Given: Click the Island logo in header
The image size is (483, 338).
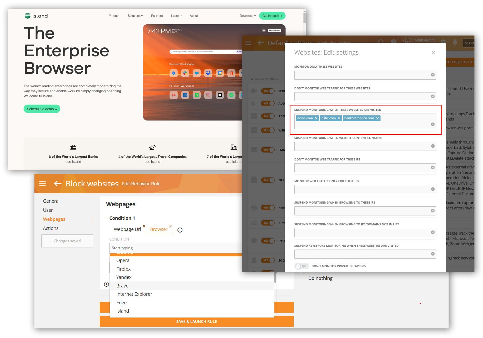Looking at the screenshot, I should coord(36,16).
